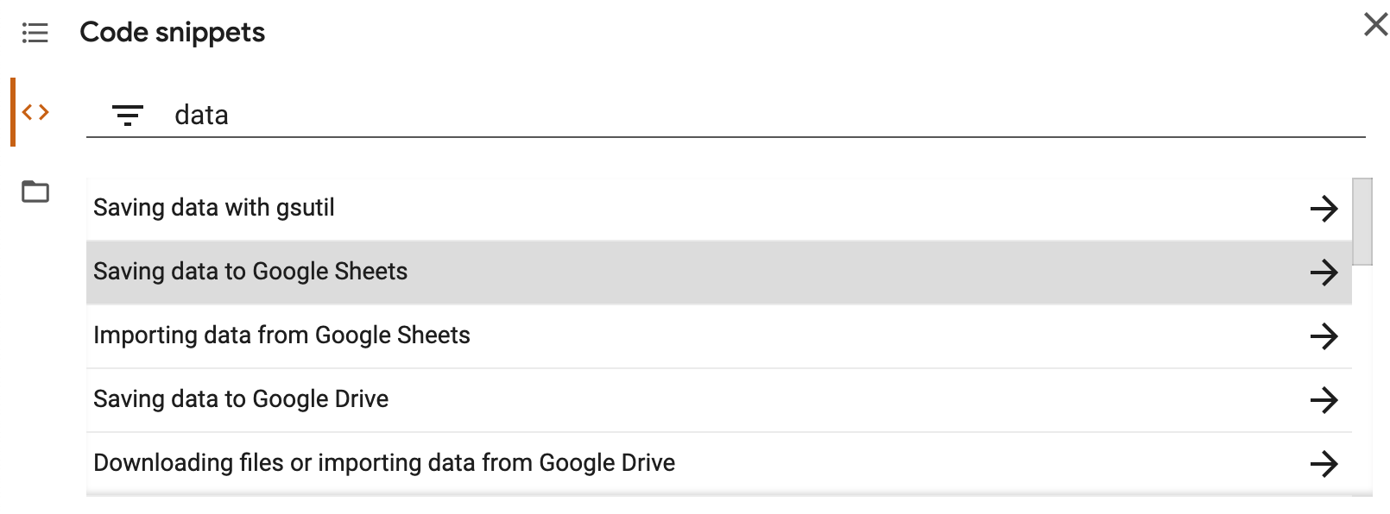The width and height of the screenshot is (1390, 514).
Task: Insert the Saving data with gsutil snippet via arrow
Action: pyautogui.click(x=1325, y=209)
